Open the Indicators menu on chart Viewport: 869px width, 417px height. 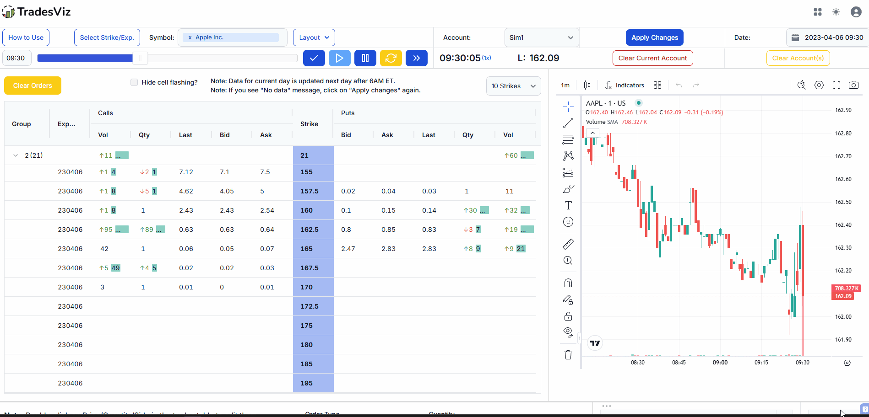pos(625,85)
